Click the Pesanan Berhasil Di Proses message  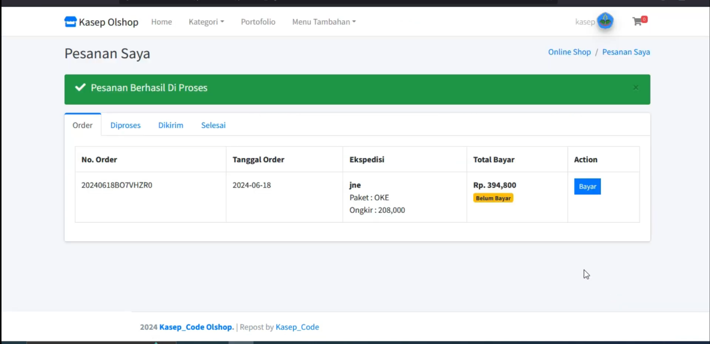click(149, 88)
